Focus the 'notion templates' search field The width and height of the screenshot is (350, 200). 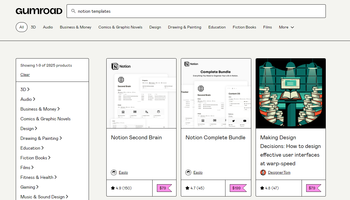click(x=196, y=11)
